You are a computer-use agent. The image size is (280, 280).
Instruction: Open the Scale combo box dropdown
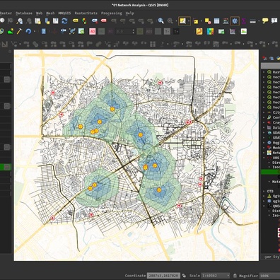coord(228,276)
